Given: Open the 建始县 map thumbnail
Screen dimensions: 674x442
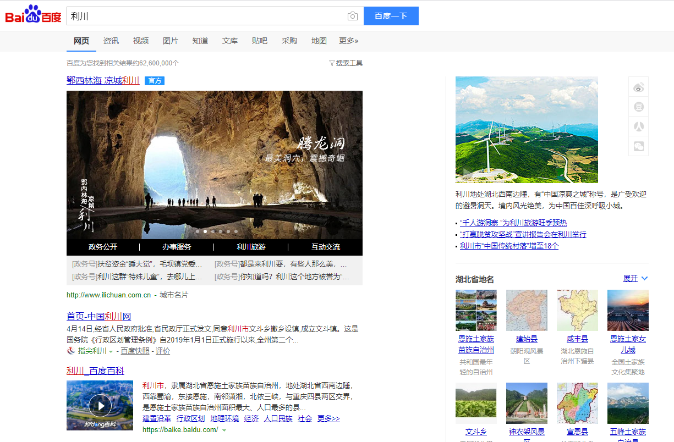Looking at the screenshot, I should 527,310.
